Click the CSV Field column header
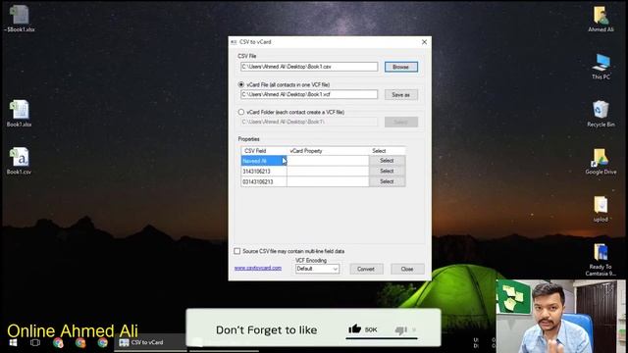Viewport: 628px width, 353px height. click(x=264, y=151)
